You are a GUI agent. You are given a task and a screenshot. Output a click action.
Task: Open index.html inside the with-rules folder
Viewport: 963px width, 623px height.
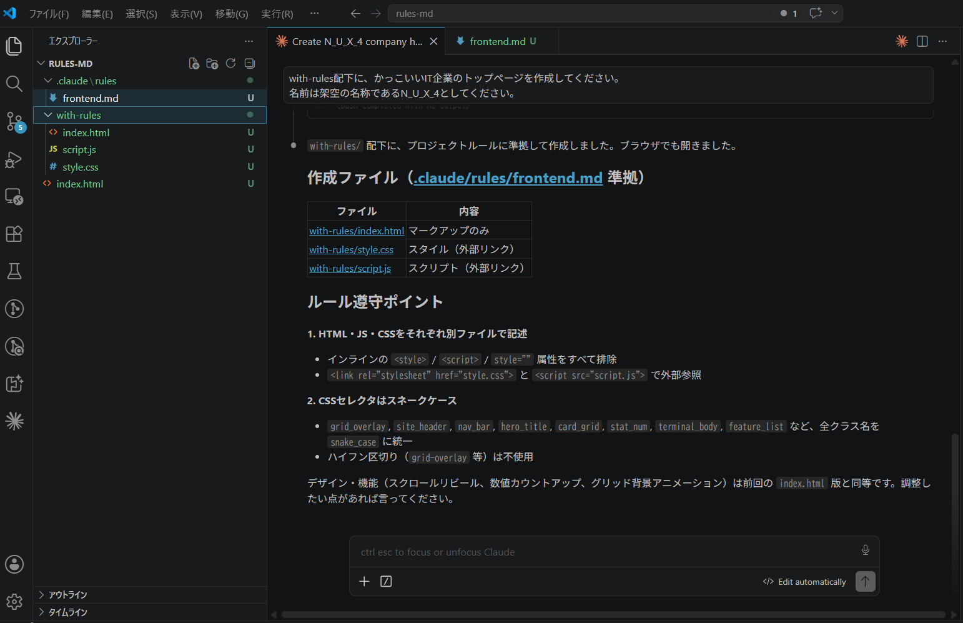pyautogui.click(x=150, y=132)
